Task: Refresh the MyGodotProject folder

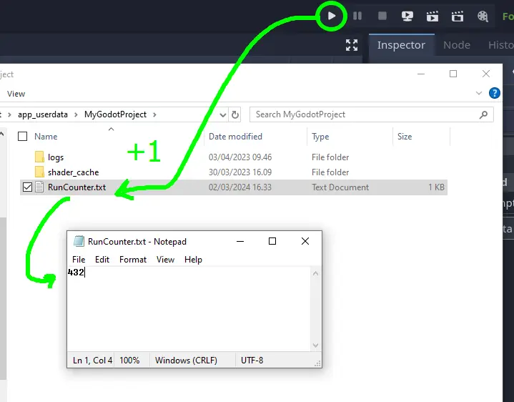Action: 235,114
